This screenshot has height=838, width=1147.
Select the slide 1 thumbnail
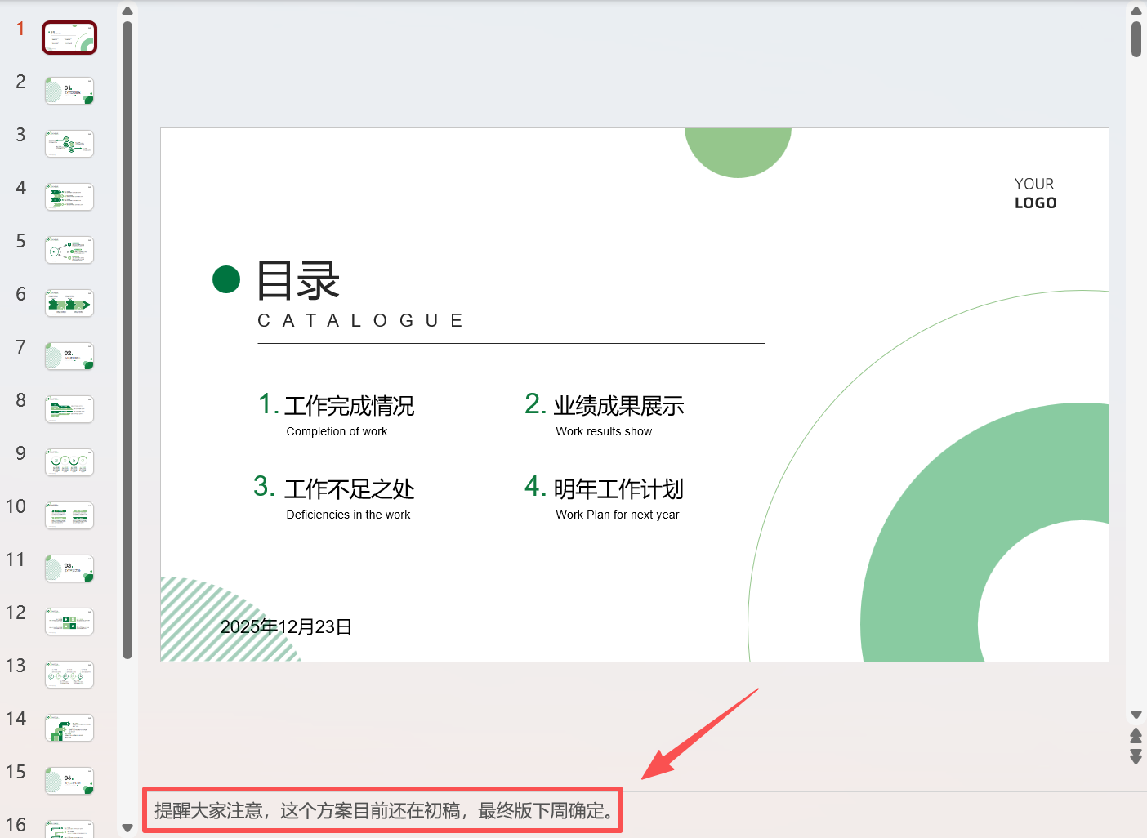tap(69, 37)
